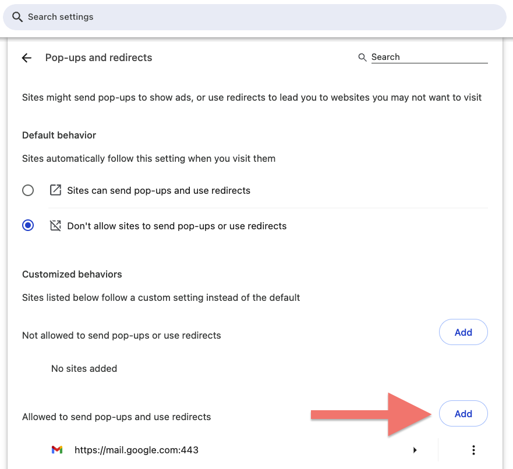This screenshot has height=469, width=513.
Task: Click 'Don't allow sites to send pop-ups' label
Action: (x=176, y=226)
